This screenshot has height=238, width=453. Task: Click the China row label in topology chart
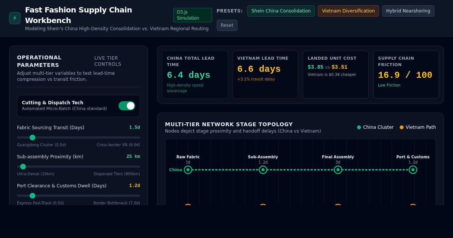tap(176, 170)
